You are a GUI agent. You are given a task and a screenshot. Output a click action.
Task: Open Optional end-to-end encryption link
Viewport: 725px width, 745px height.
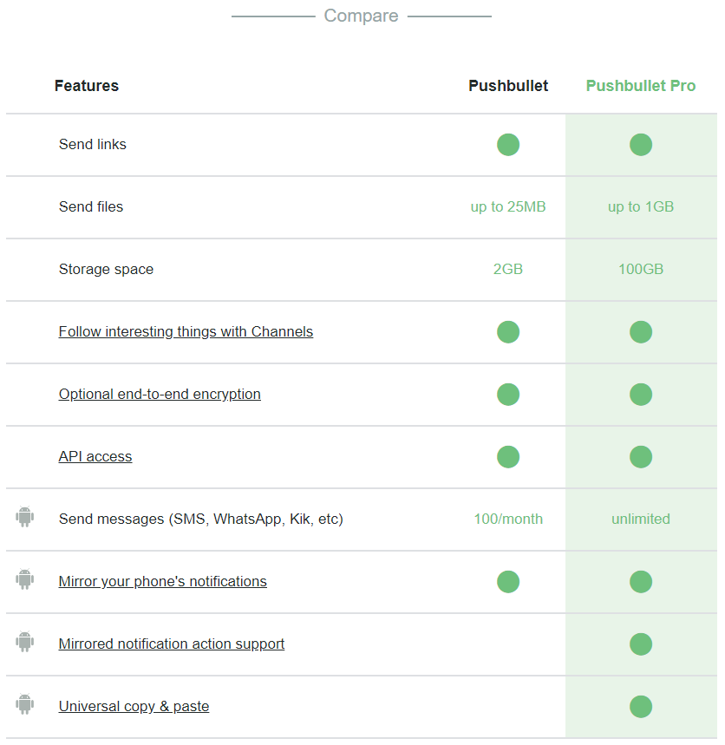coord(160,395)
